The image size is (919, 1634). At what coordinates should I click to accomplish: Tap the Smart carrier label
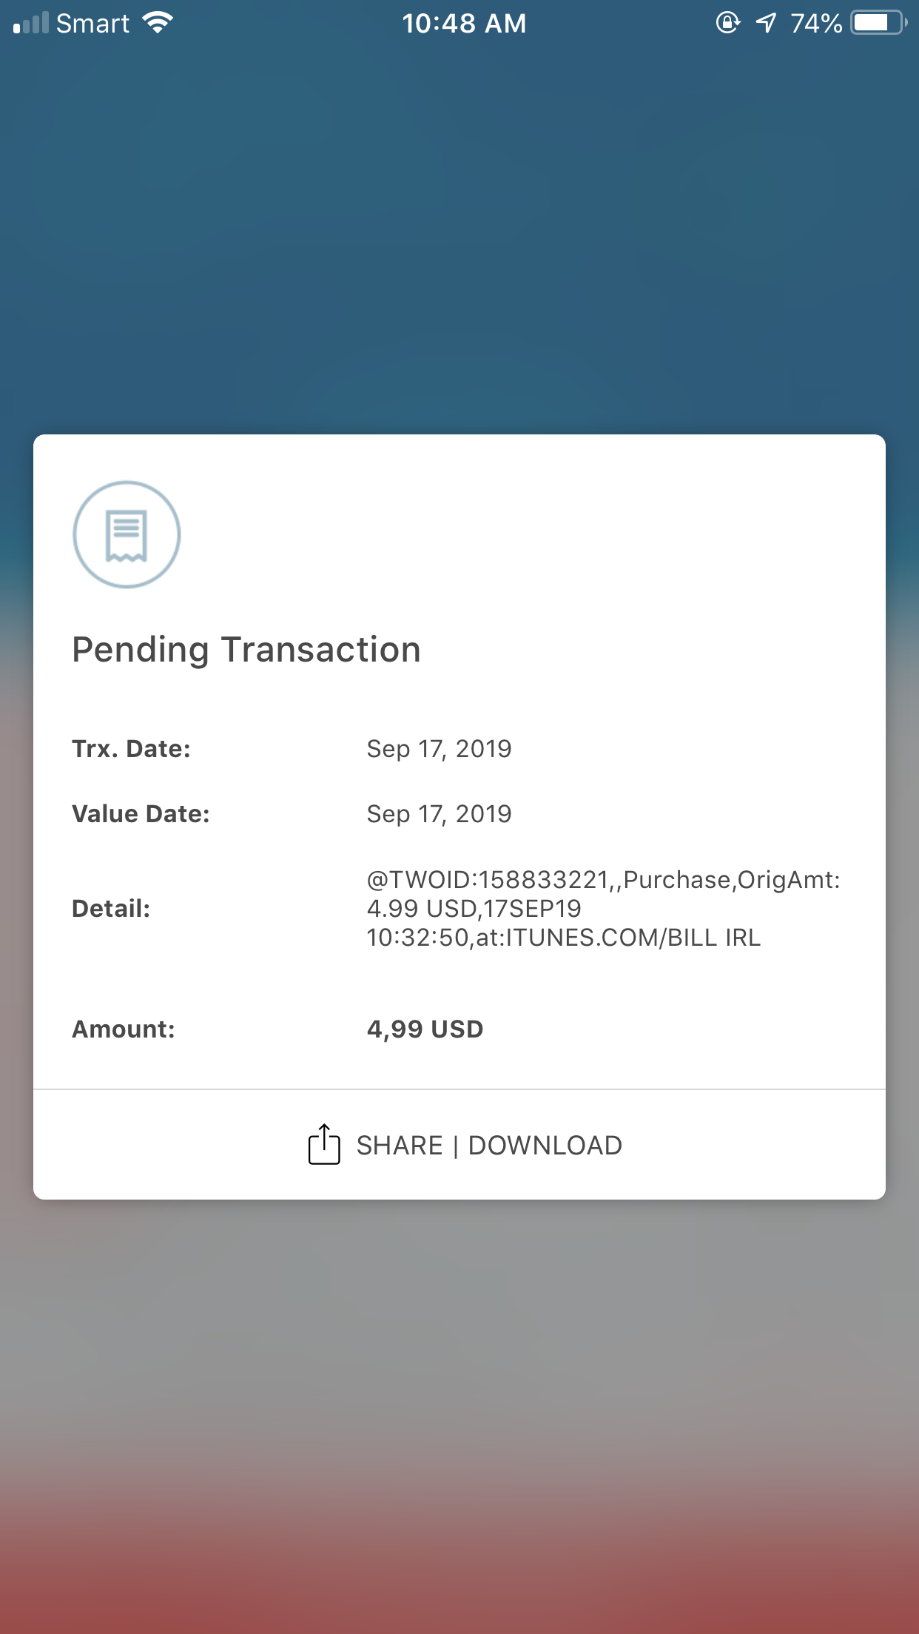[94, 23]
